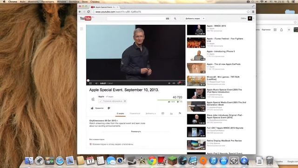The image size is (298, 168).
Task: Open the Foo Fighters Live video thumbnail
Action: [196, 42]
